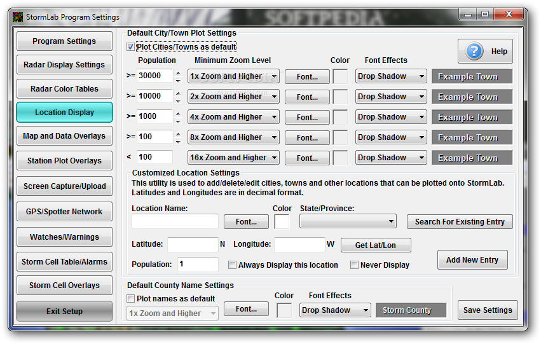Open Font dialog for the >= 100 row

click(307, 138)
